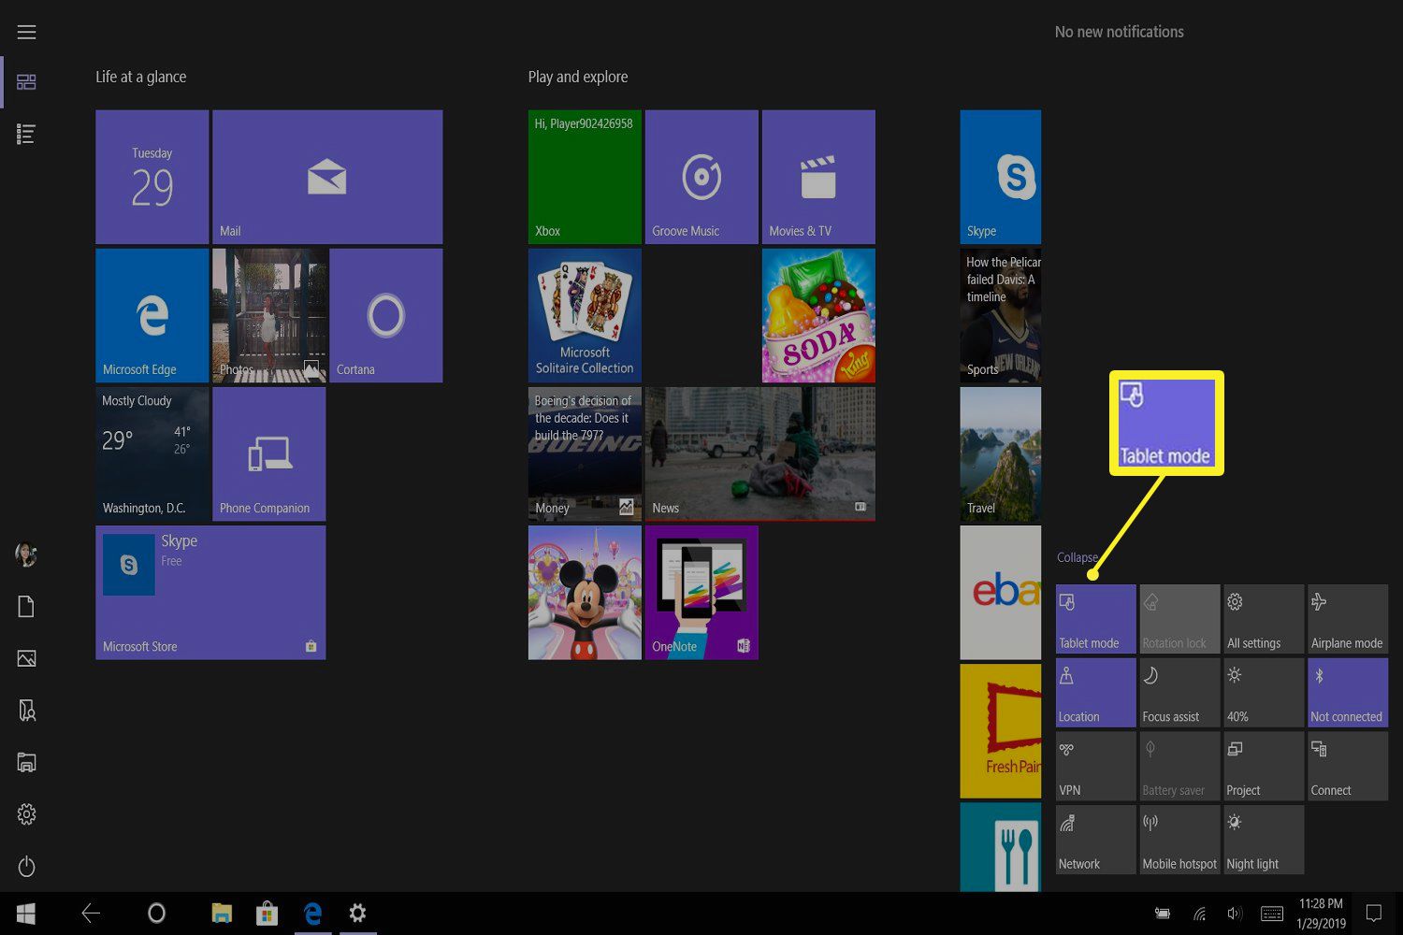Image resolution: width=1403 pixels, height=935 pixels.
Task: Open Connect quick action
Action: click(1348, 766)
